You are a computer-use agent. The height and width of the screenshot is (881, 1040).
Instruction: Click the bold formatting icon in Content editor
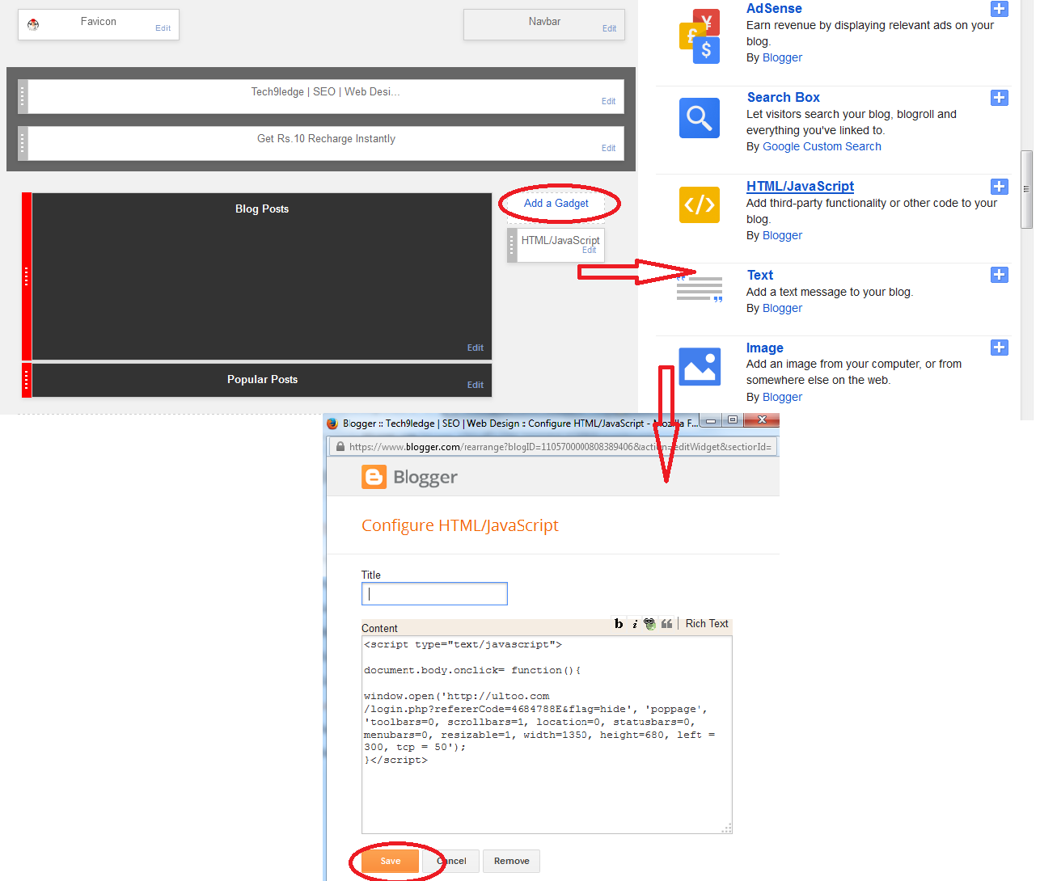[618, 623]
